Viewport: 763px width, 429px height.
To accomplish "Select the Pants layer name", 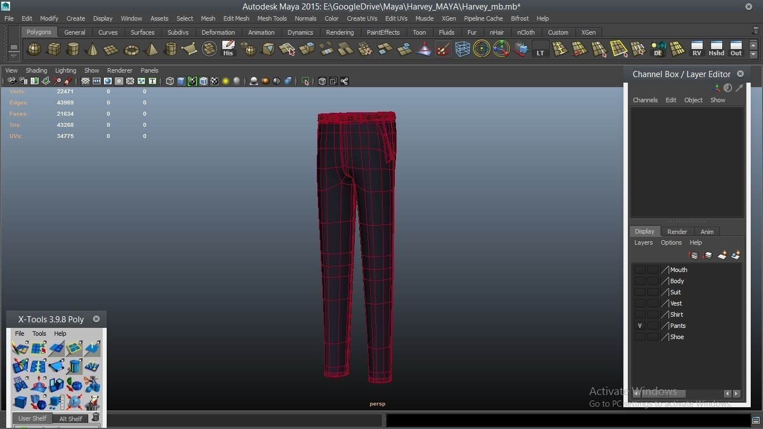I will click(678, 326).
